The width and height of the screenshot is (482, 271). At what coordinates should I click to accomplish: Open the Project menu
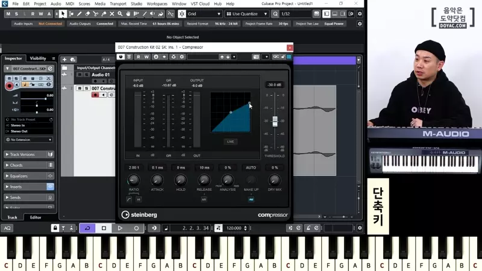tap(40, 4)
